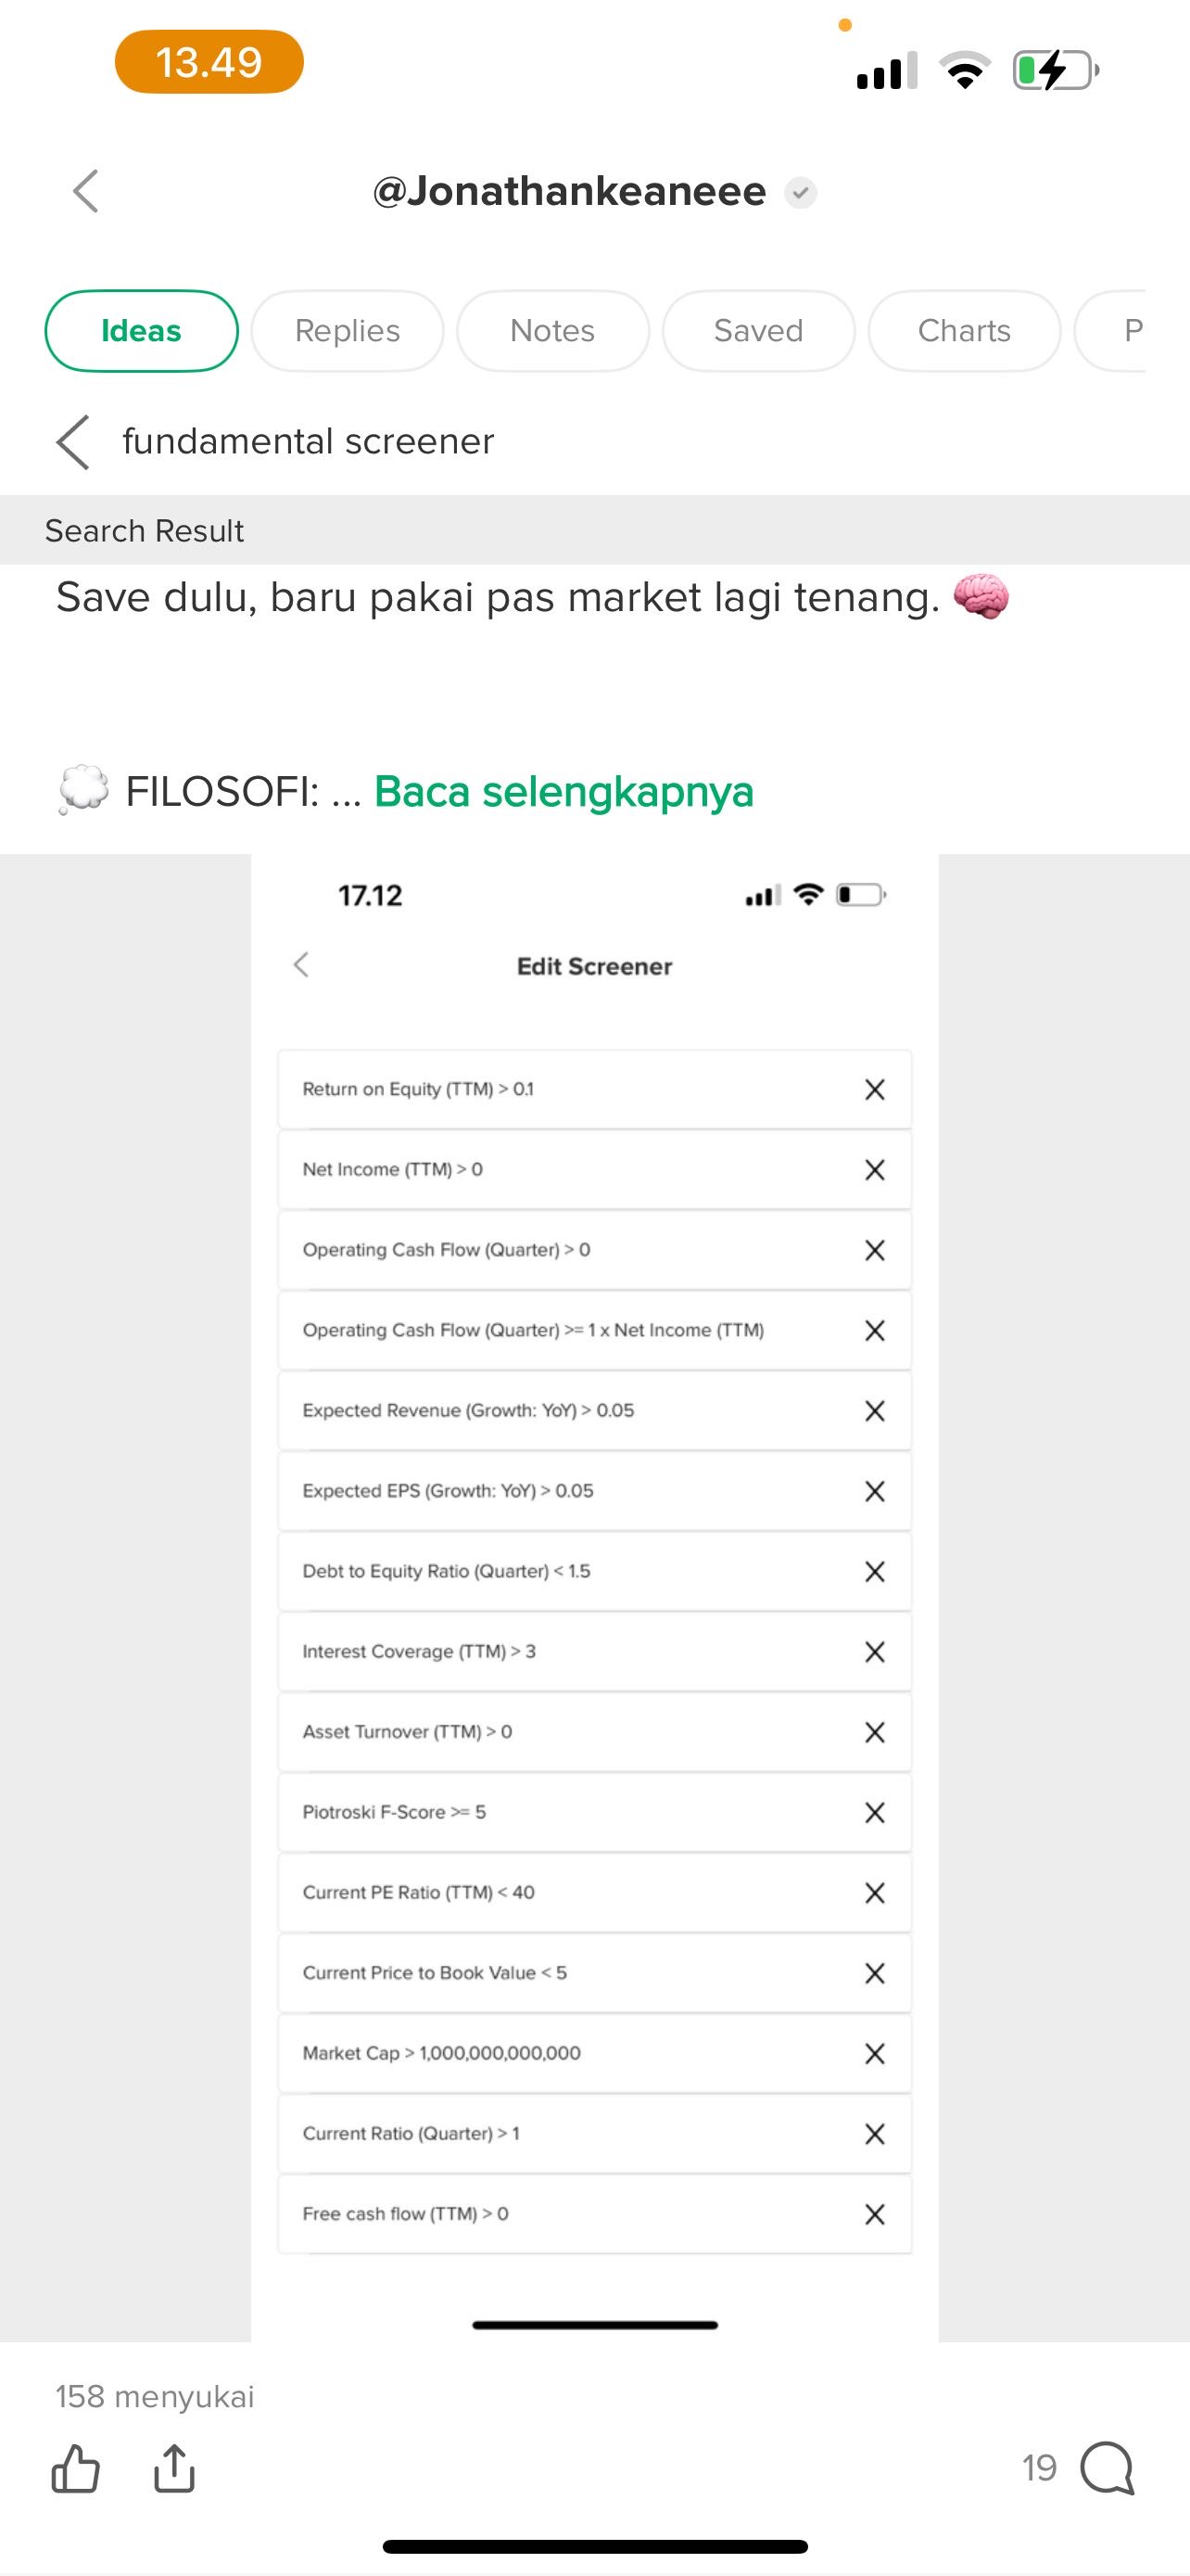The height and width of the screenshot is (2576, 1190).
Task: Tap the 13.49 status bar time pill
Action: point(209,62)
